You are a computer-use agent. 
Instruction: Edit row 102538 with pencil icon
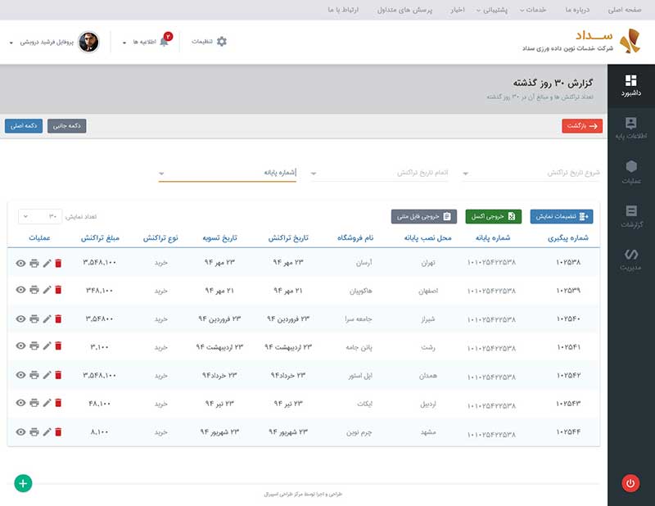(x=47, y=263)
